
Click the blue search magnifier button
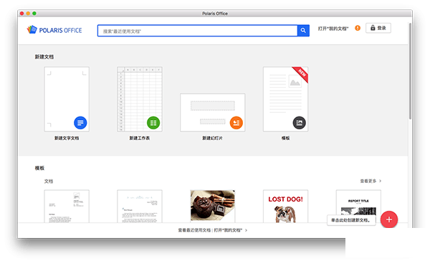[303, 30]
